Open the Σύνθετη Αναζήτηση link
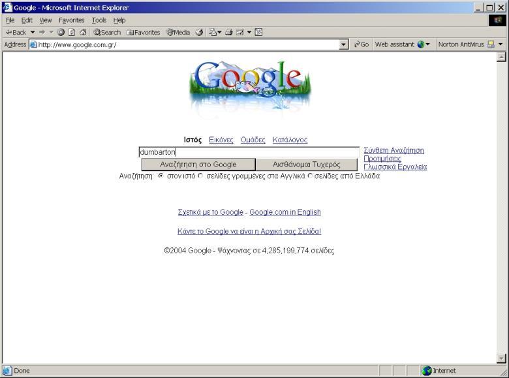This screenshot has height=378, width=509. pyautogui.click(x=393, y=150)
